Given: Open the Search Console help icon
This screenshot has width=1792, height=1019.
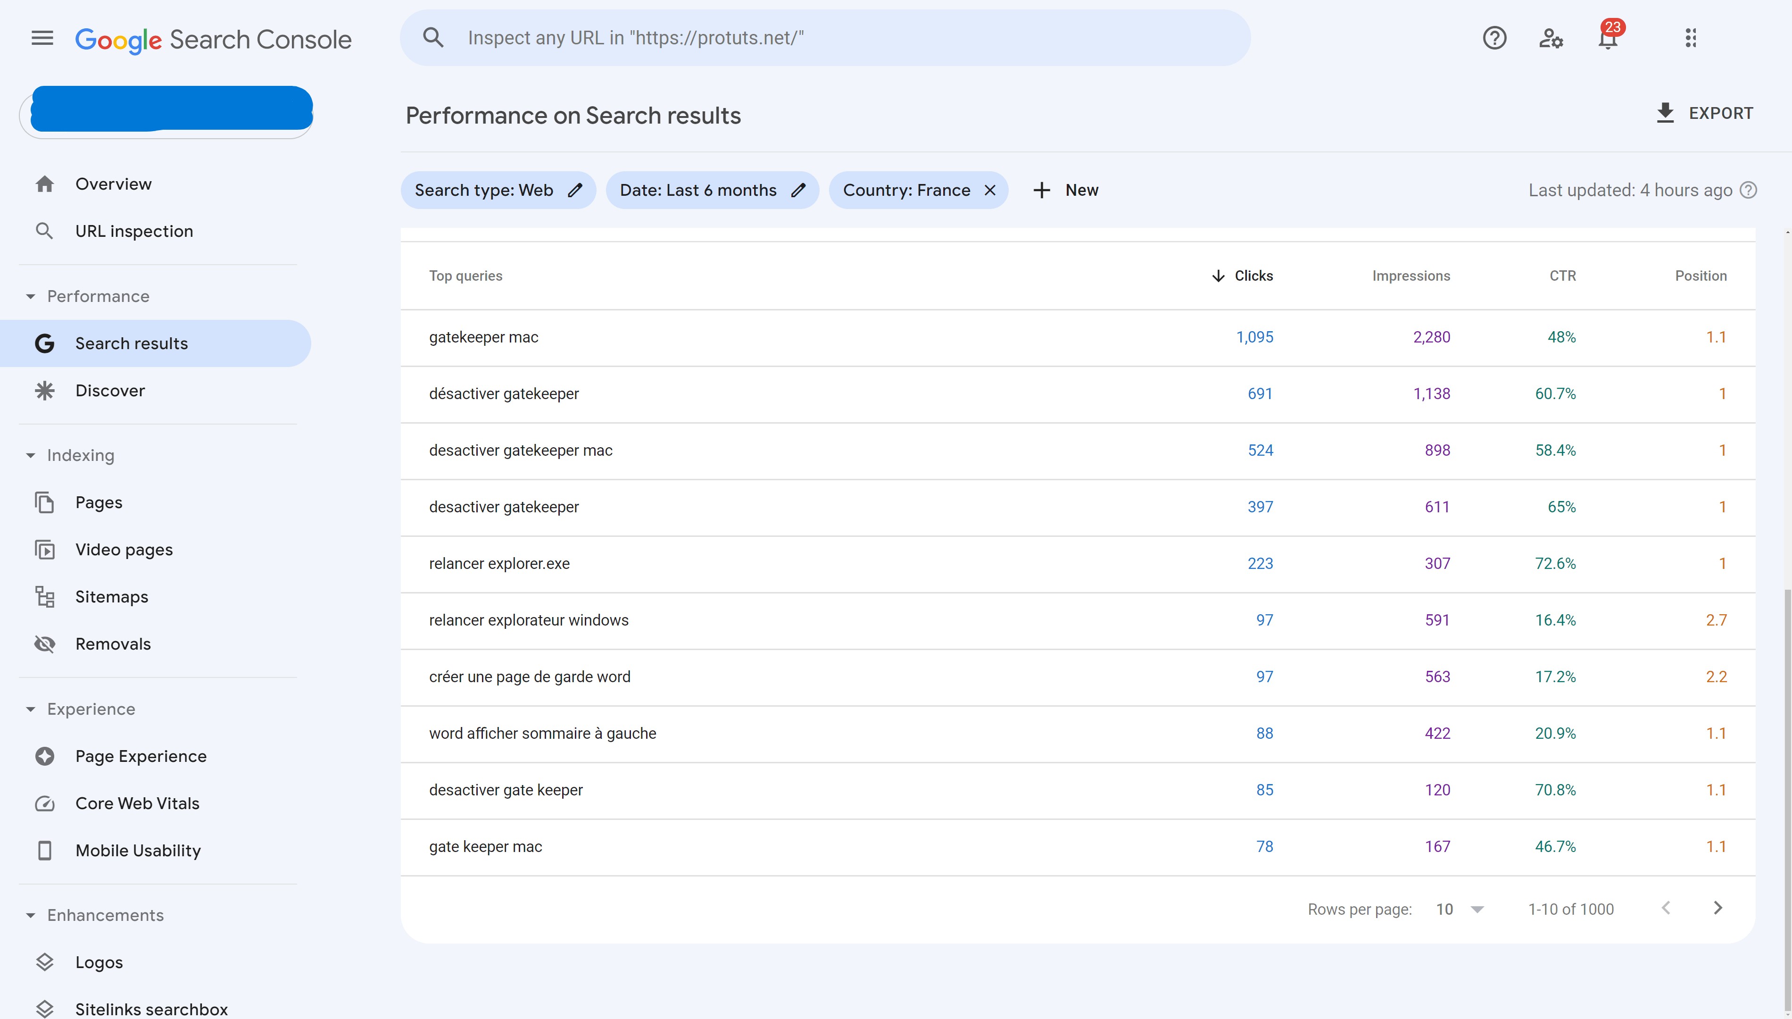Looking at the screenshot, I should (1495, 39).
